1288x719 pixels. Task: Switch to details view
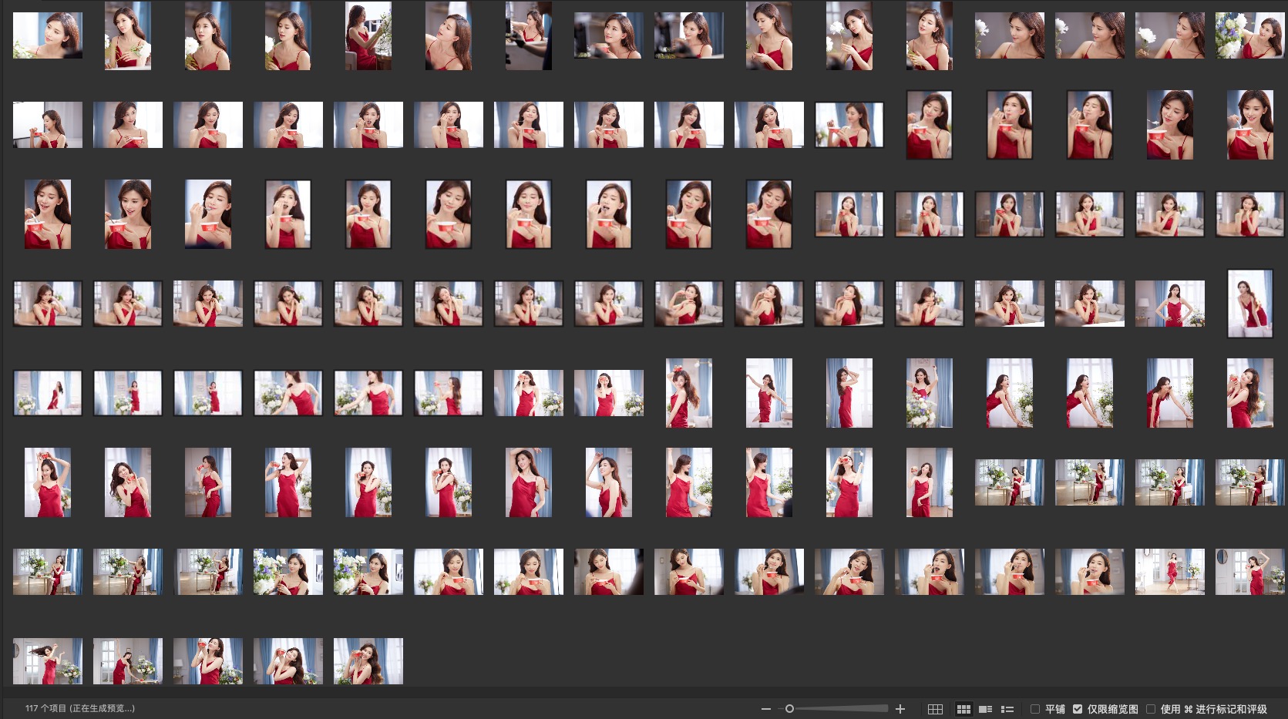pos(985,709)
